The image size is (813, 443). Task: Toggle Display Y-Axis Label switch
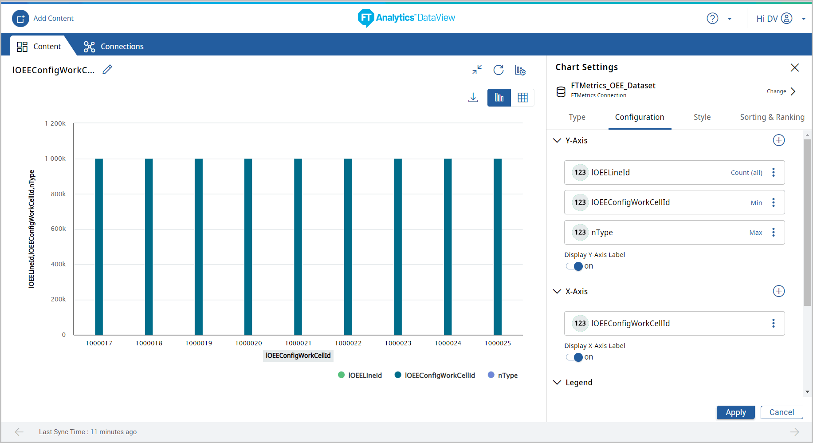point(574,266)
